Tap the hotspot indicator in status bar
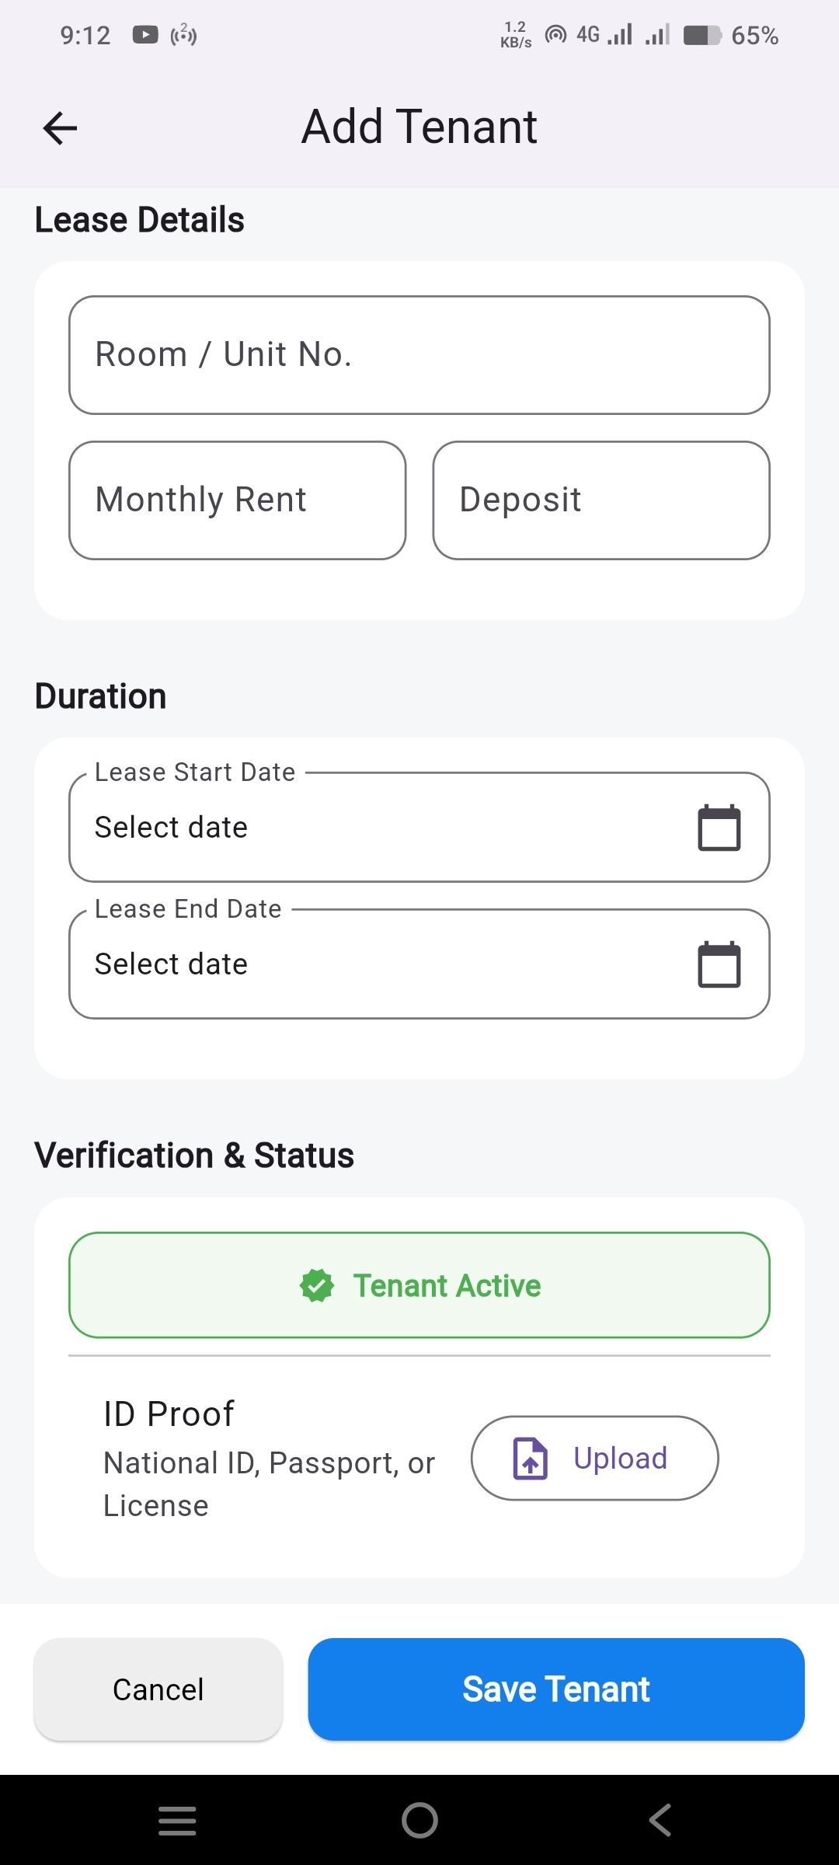Screen dimensions: 839x1865 (555, 35)
